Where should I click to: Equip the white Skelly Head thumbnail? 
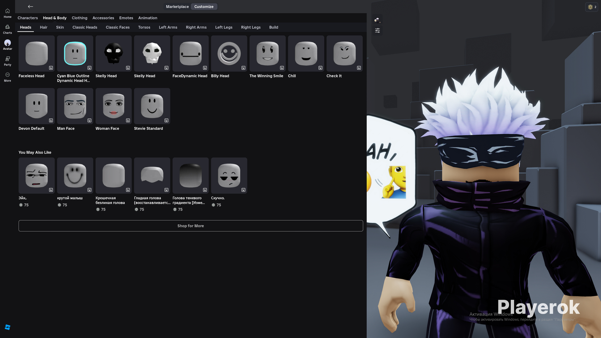pyautogui.click(x=152, y=53)
